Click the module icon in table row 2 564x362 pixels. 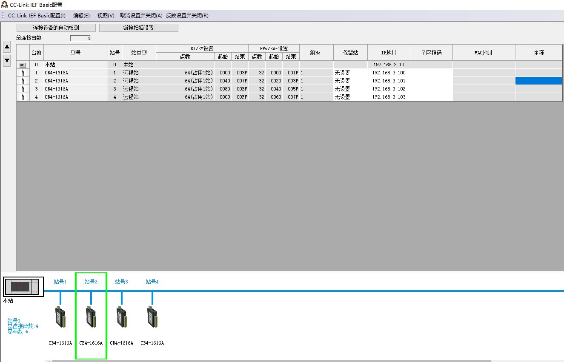click(23, 81)
